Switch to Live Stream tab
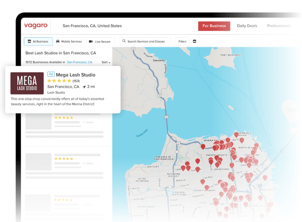 [100, 41]
